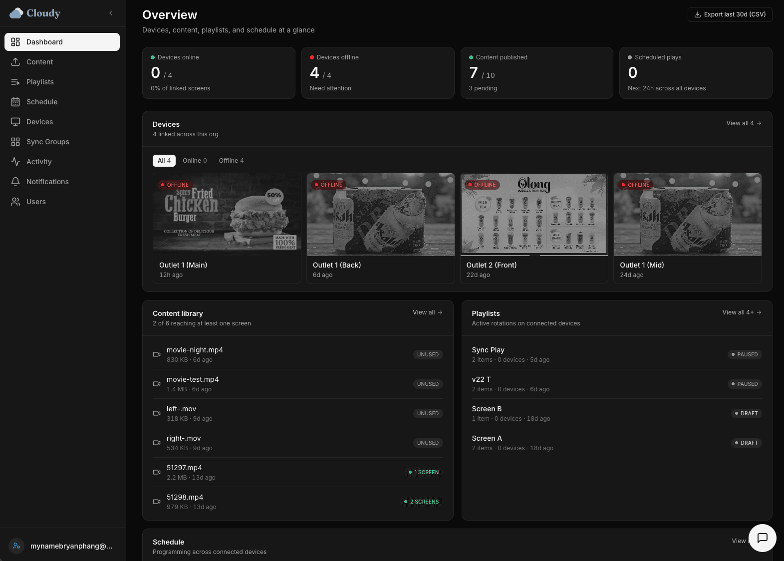
Task: Click the arrow icon beside View all 4
Action: pos(759,123)
